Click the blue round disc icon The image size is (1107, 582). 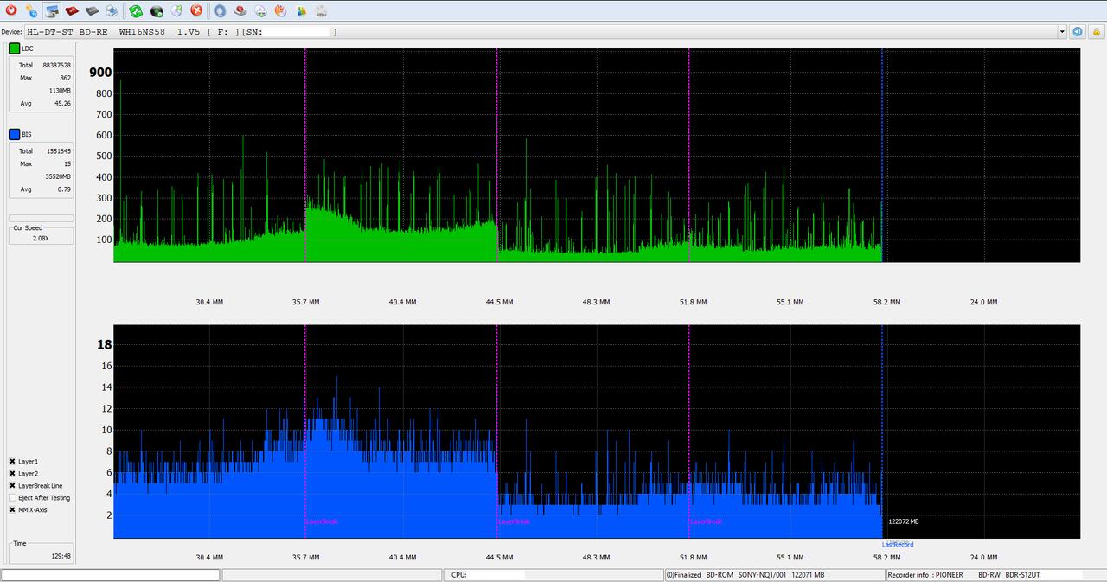220,10
